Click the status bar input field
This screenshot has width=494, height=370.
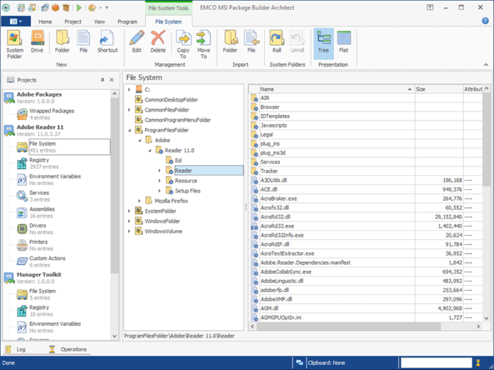[436, 362]
